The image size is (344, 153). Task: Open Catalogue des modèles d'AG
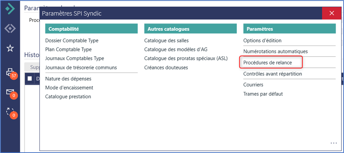[176, 49]
